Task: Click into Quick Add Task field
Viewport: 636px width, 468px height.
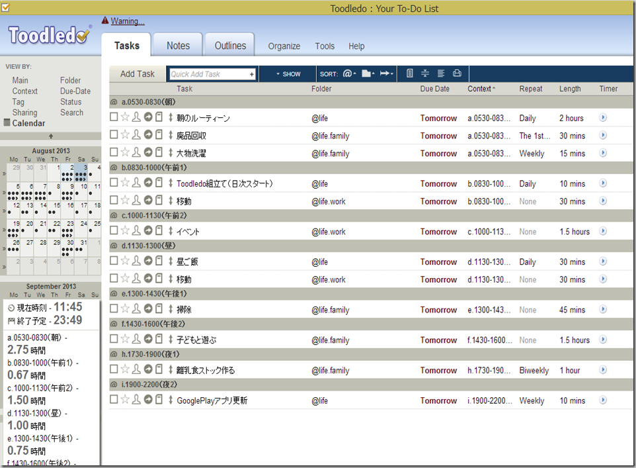Action: point(209,74)
